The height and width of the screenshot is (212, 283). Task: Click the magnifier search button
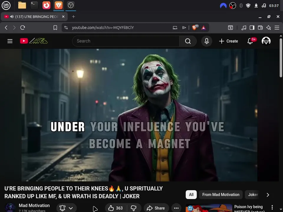tap(188, 41)
